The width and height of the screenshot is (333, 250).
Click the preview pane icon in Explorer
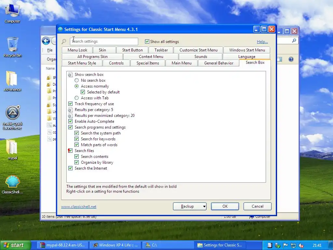click(x=280, y=59)
